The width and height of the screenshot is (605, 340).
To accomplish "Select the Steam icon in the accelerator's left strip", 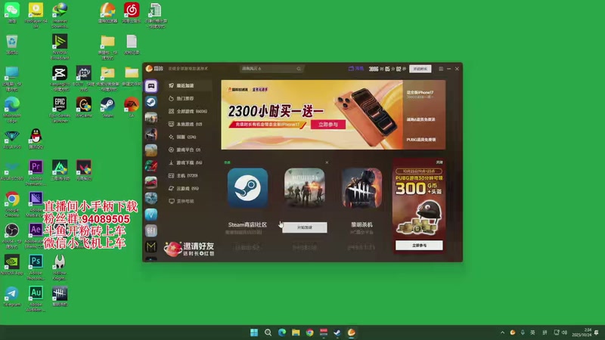I will 150,102.
